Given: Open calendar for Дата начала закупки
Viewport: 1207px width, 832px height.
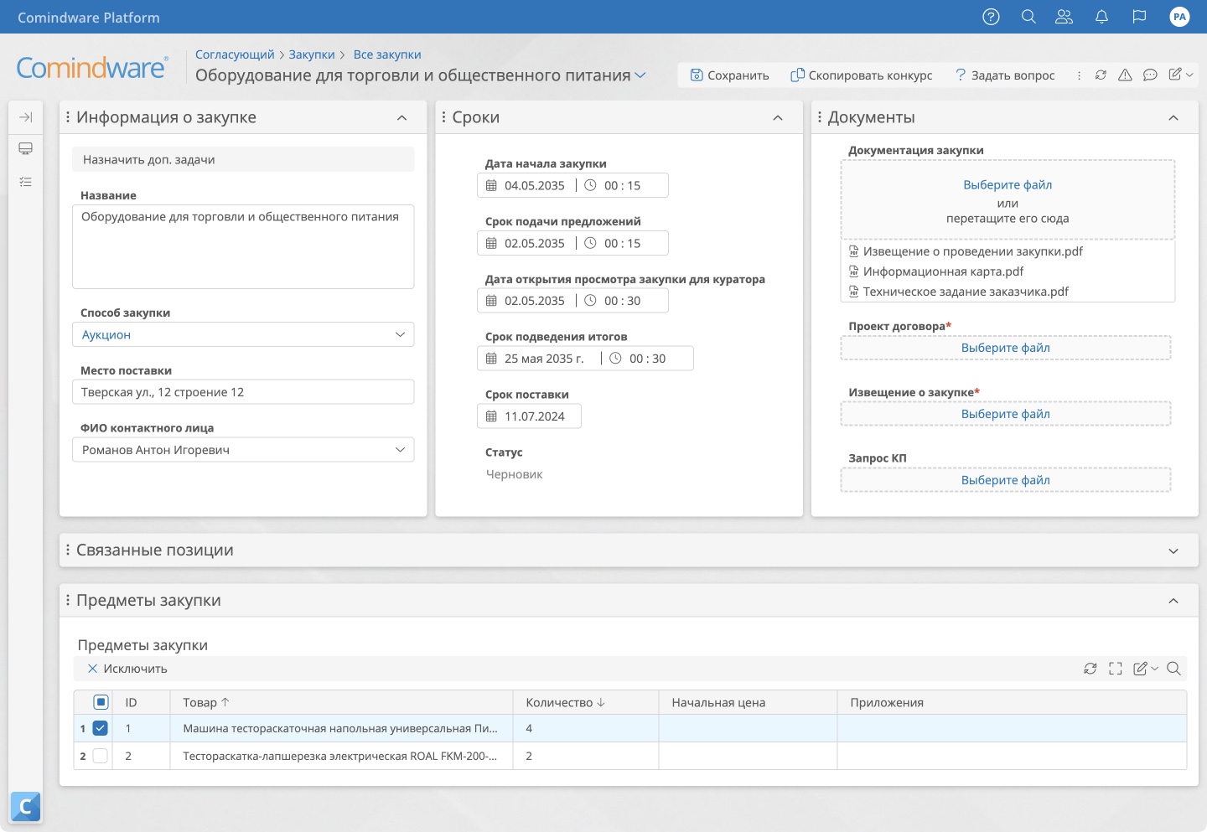Looking at the screenshot, I should tap(491, 185).
